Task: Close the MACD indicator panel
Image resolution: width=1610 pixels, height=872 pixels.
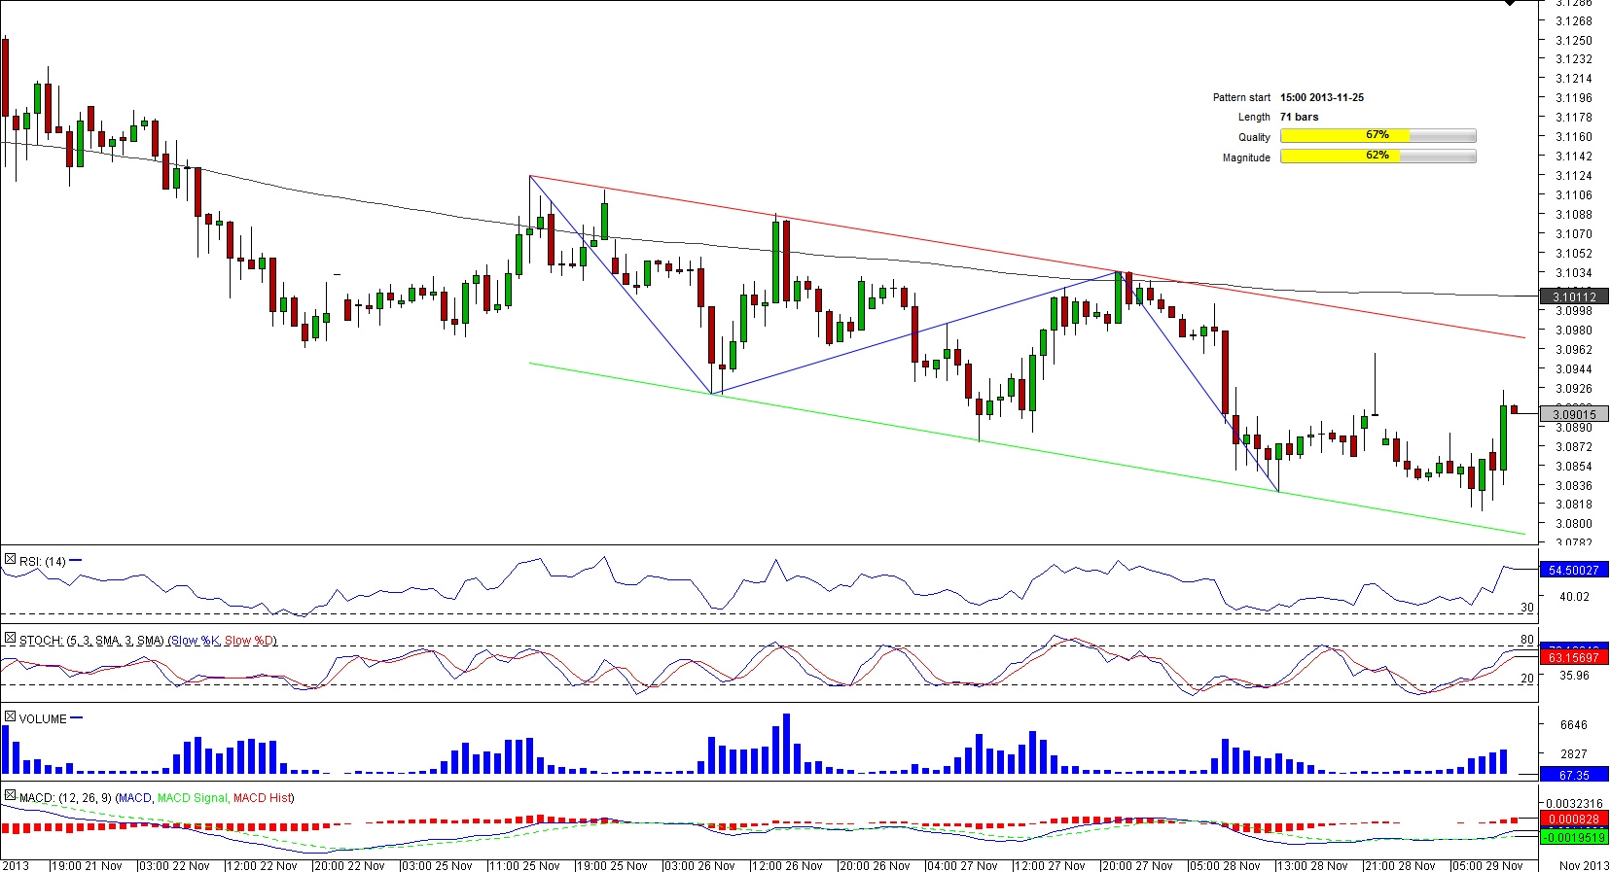Action: [x=10, y=795]
